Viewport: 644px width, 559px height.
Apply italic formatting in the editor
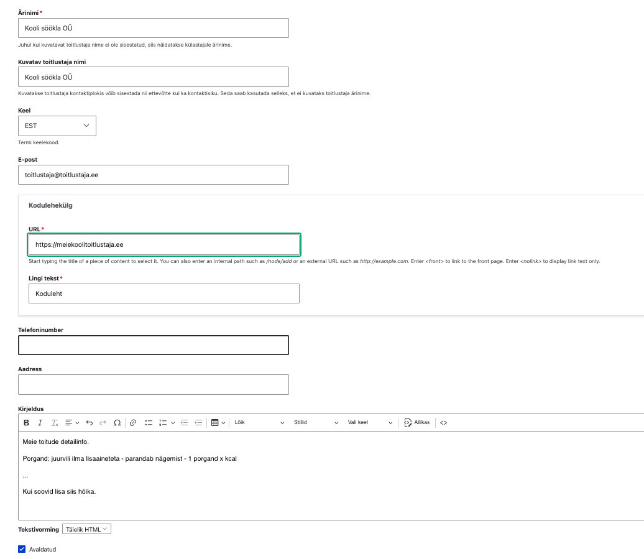(x=40, y=423)
